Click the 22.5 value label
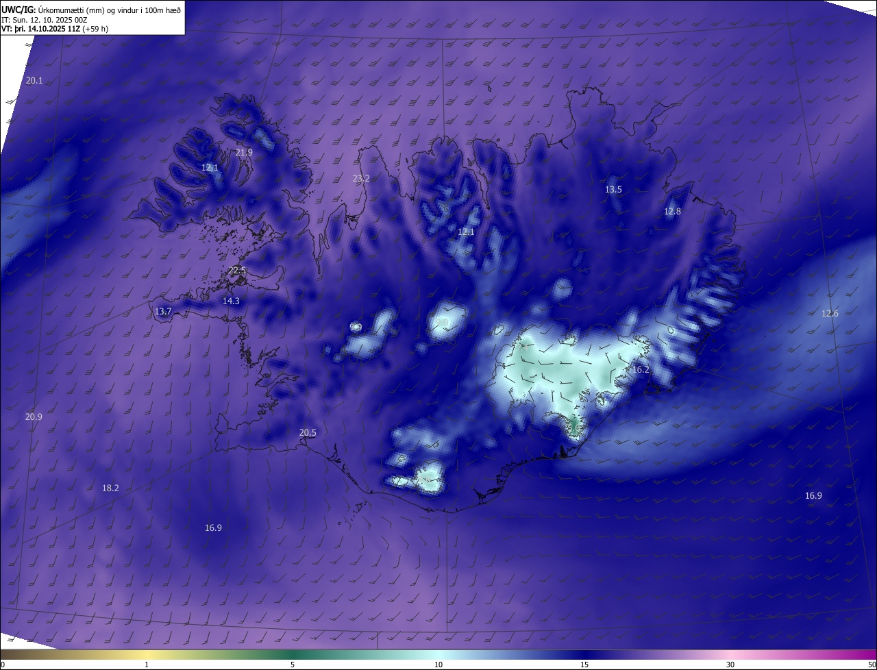This screenshot has width=877, height=670. (237, 271)
